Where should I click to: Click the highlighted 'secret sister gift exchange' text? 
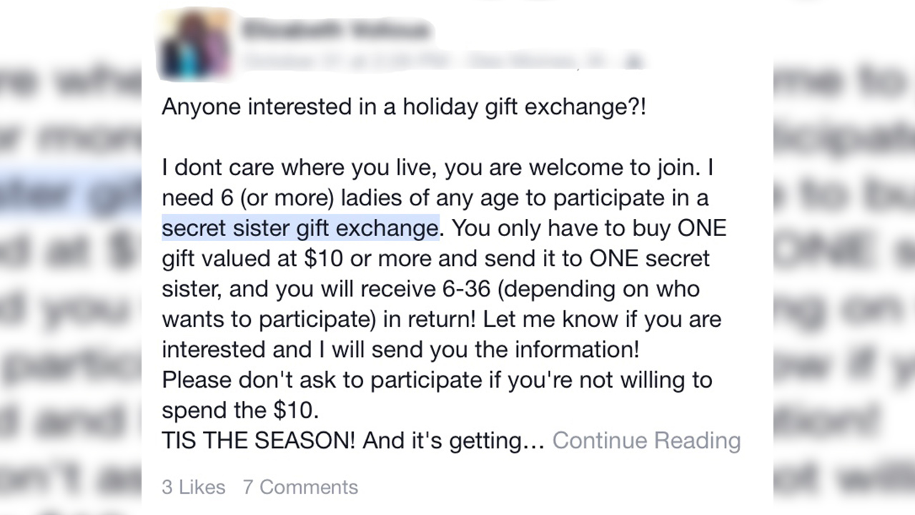pyautogui.click(x=300, y=228)
